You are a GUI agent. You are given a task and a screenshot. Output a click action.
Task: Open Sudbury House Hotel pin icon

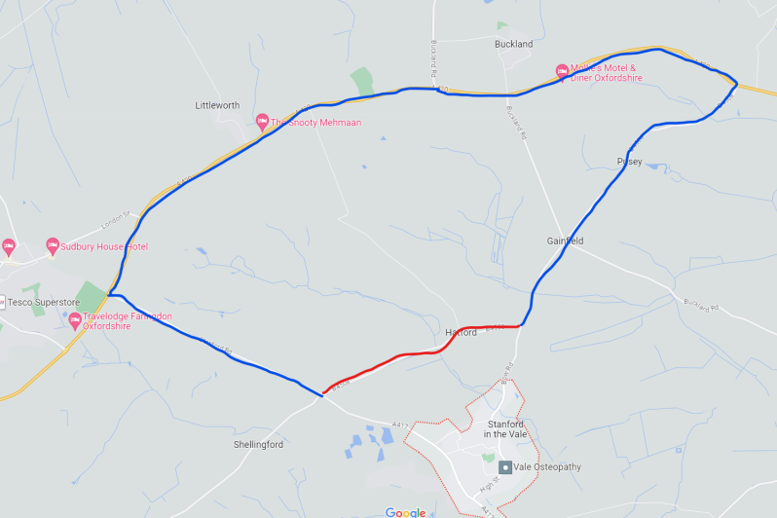(53, 246)
